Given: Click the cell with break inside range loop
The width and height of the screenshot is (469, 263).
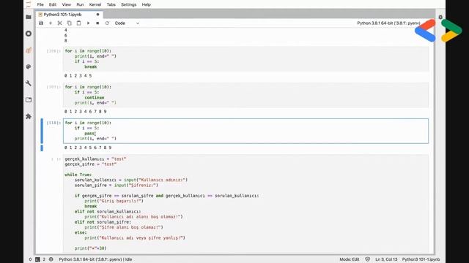Looking at the screenshot, I should coord(245,58).
